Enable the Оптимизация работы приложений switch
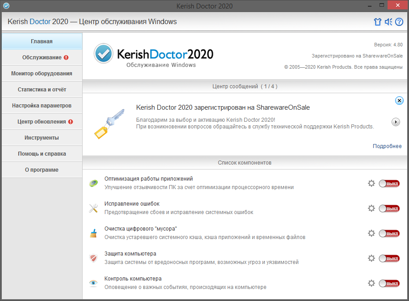The width and height of the screenshot is (409, 301). coord(389,184)
